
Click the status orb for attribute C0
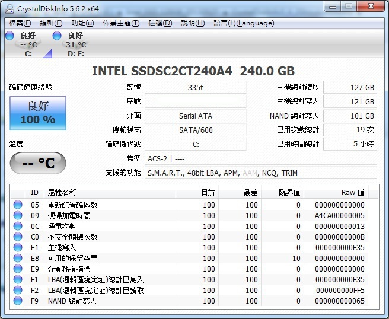18,237
